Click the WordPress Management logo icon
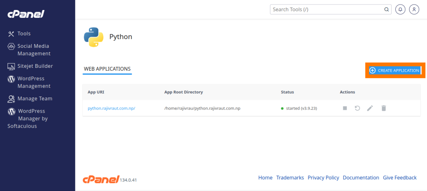Image resolution: width=427 pixels, height=191 pixels. pos(11,79)
